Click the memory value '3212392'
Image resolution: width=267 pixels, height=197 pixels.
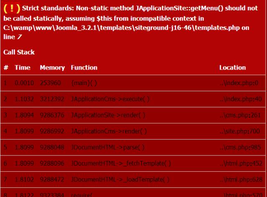pos(52,99)
